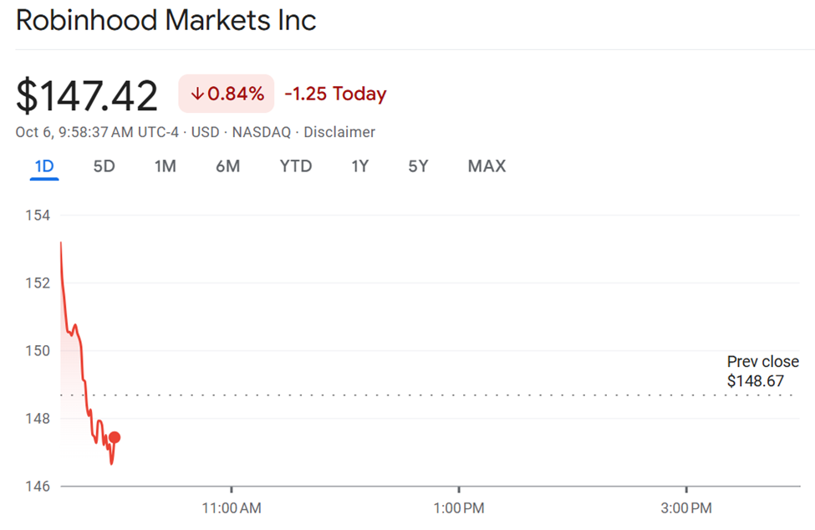
Task: Click the red price marker dot
Action: (x=115, y=436)
